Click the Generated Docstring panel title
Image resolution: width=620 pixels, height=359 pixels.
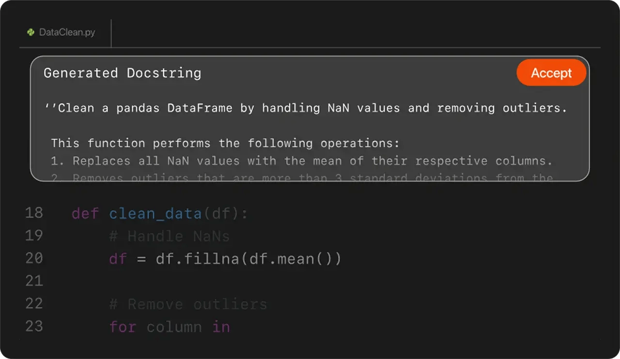pos(122,73)
